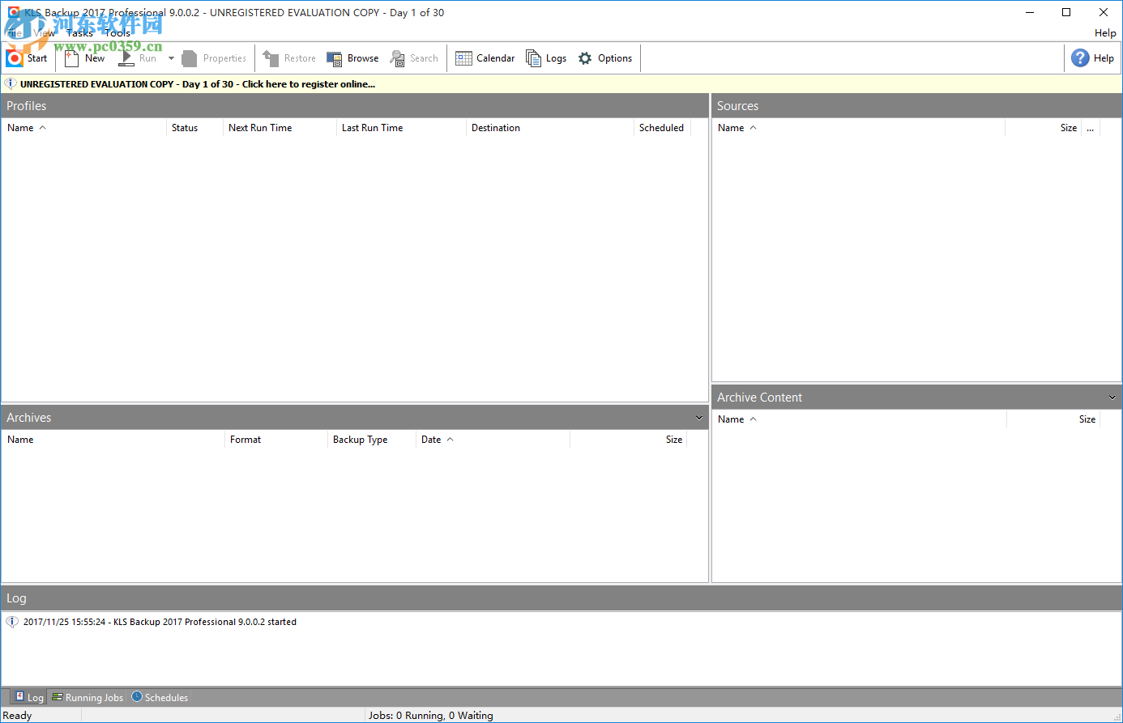This screenshot has height=723, width=1123.
Task: Click the ellipsis column header in Sources
Action: 1091,128
